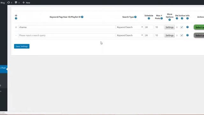The image size is (204, 115).
Task: Click Settings button in empty query row
Action: coord(170,35)
